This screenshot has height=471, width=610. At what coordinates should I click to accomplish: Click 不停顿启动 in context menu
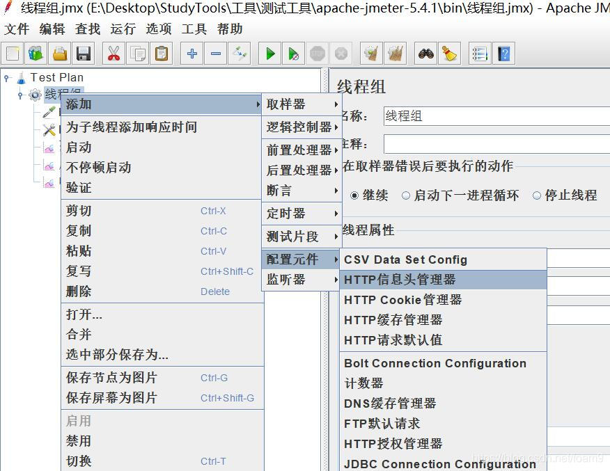click(x=162, y=168)
